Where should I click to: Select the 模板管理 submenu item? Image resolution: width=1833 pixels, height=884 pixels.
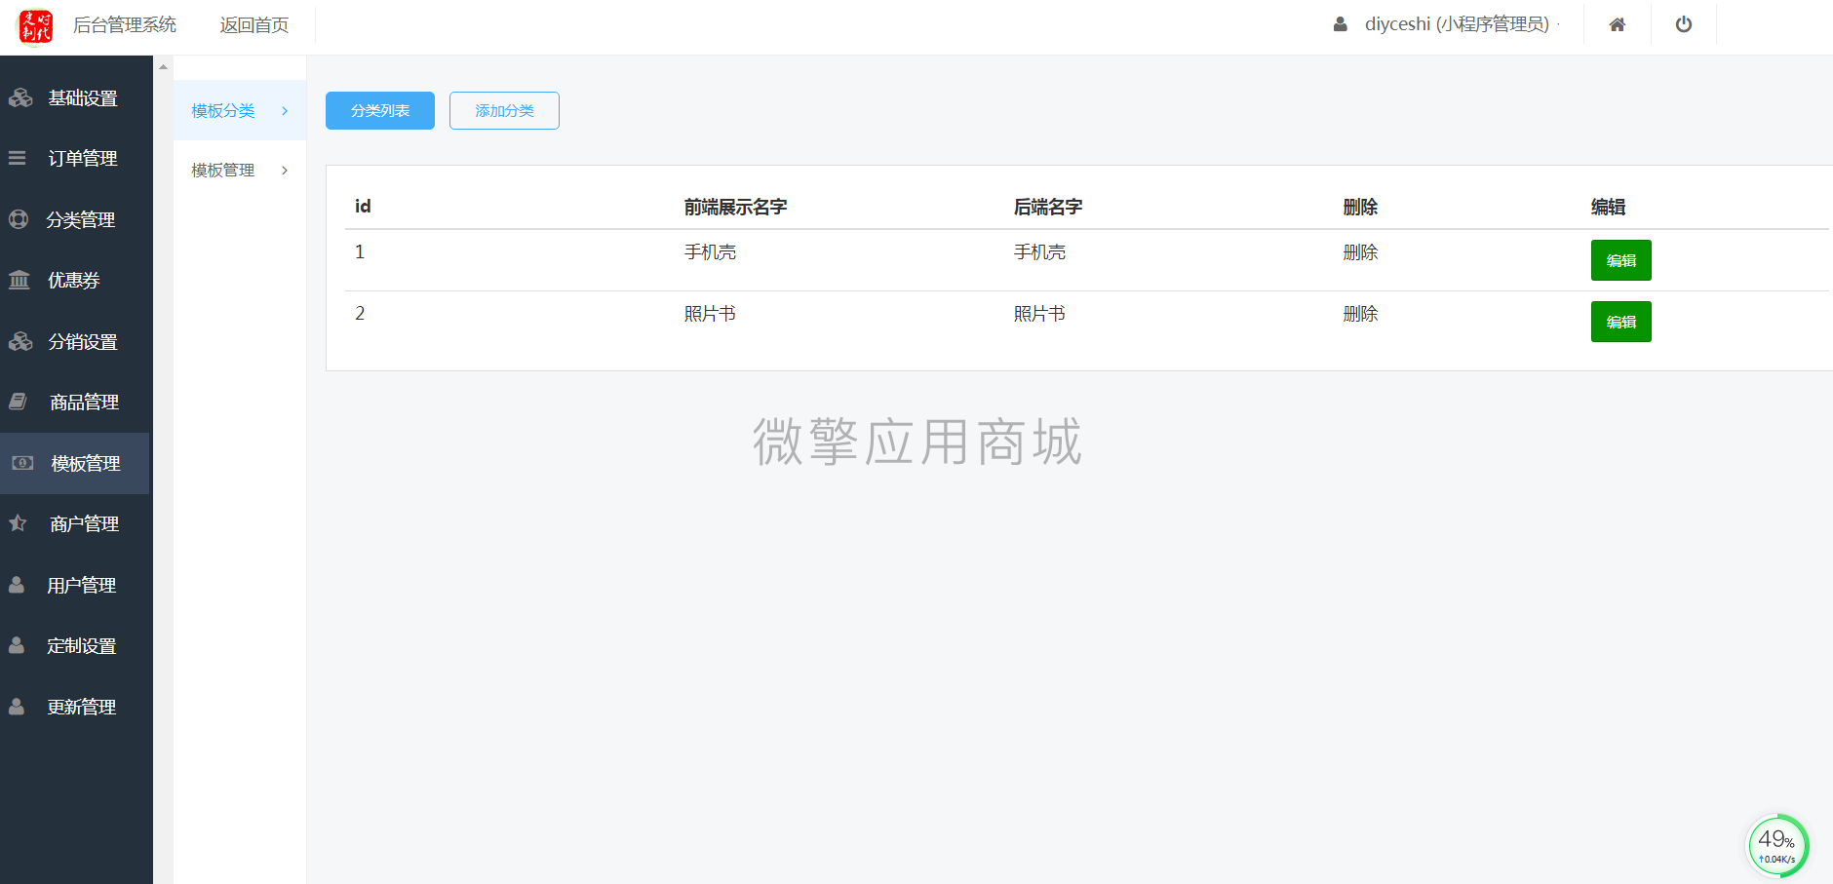pyautogui.click(x=240, y=170)
